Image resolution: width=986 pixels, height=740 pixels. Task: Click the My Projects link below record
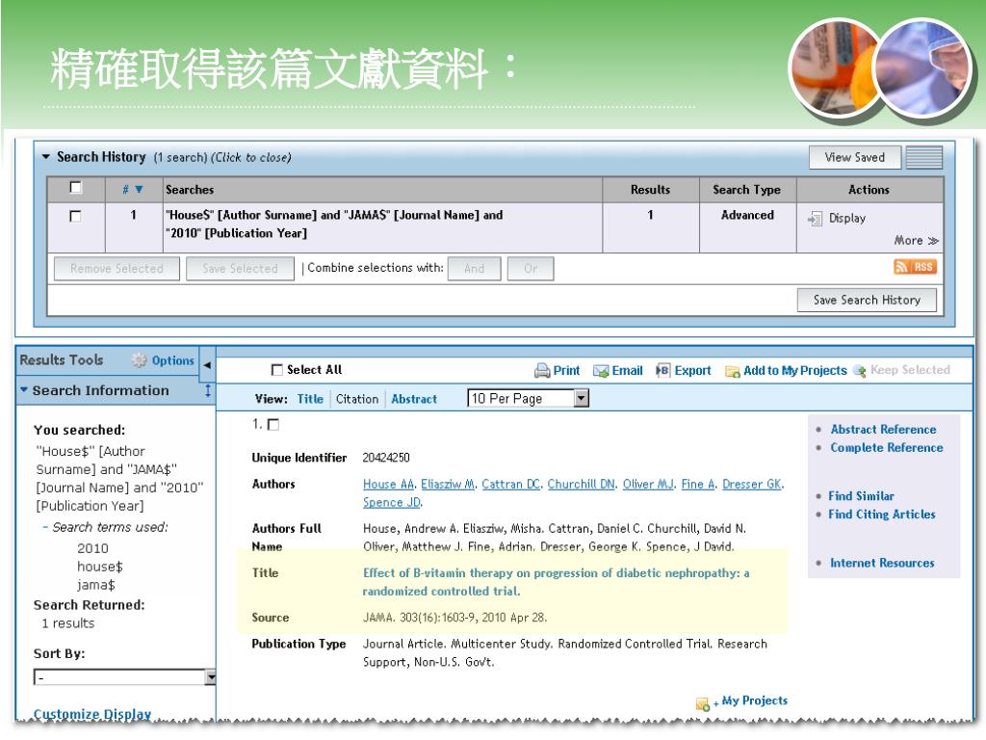755,700
